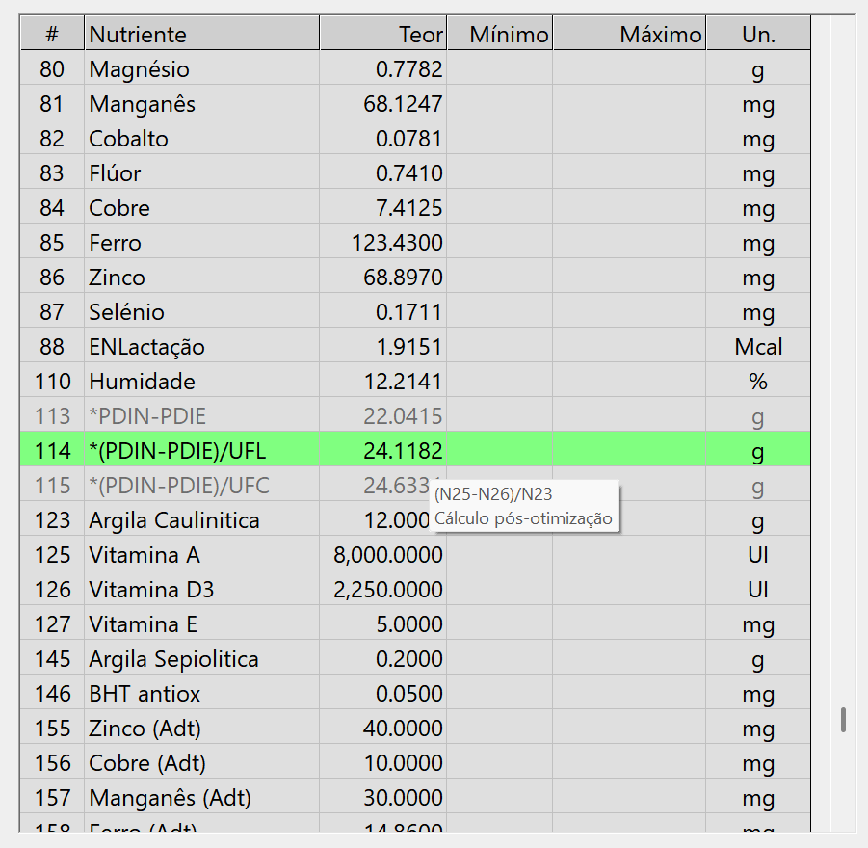
Task: Click the Máximo cell for Humidade
Action: [x=629, y=382]
